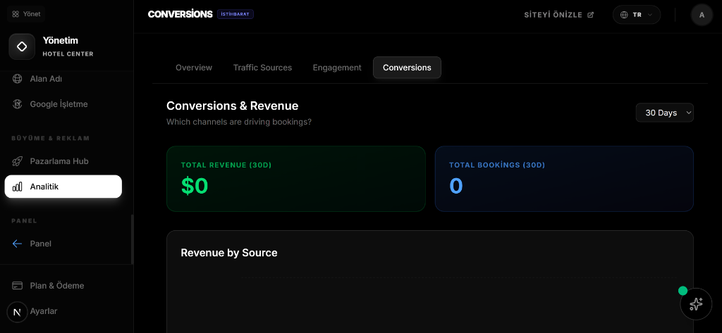Click the sidebar vertical scrollbar
This screenshot has width=722, height=333.
click(132, 239)
